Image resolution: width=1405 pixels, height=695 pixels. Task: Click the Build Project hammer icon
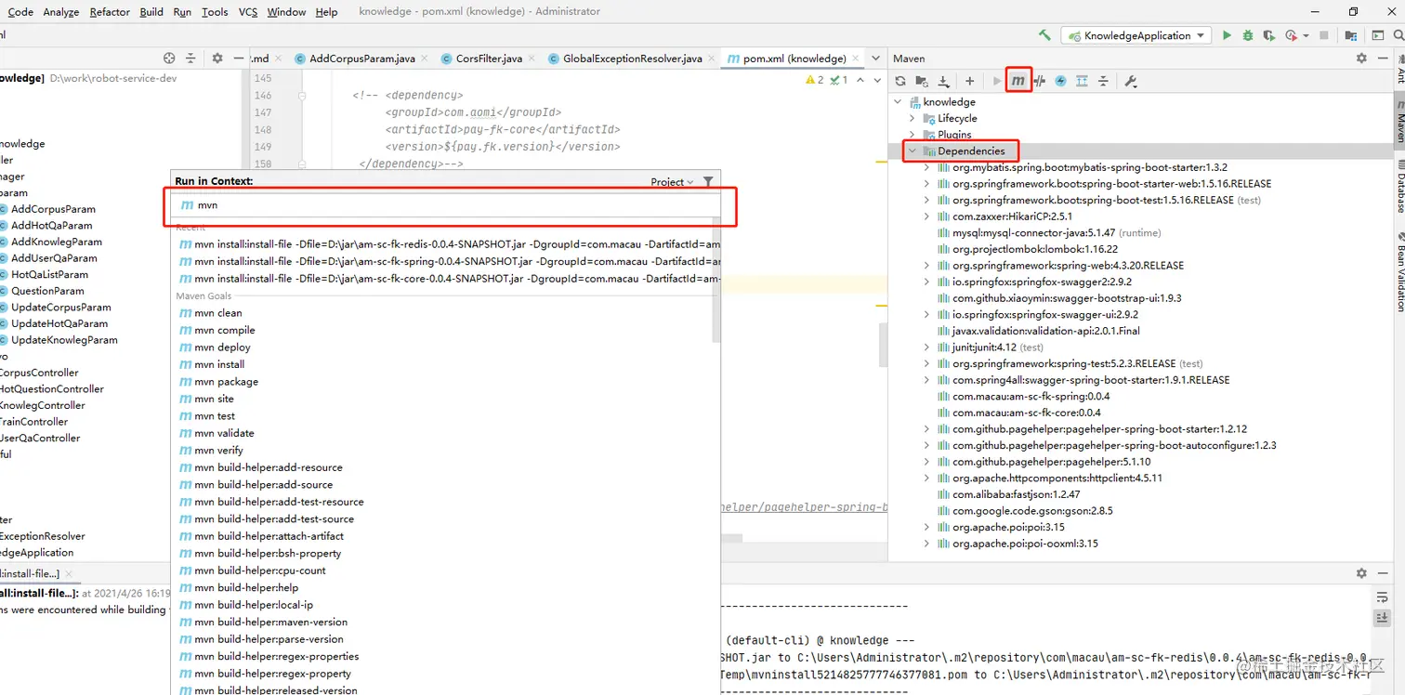pyautogui.click(x=1044, y=35)
